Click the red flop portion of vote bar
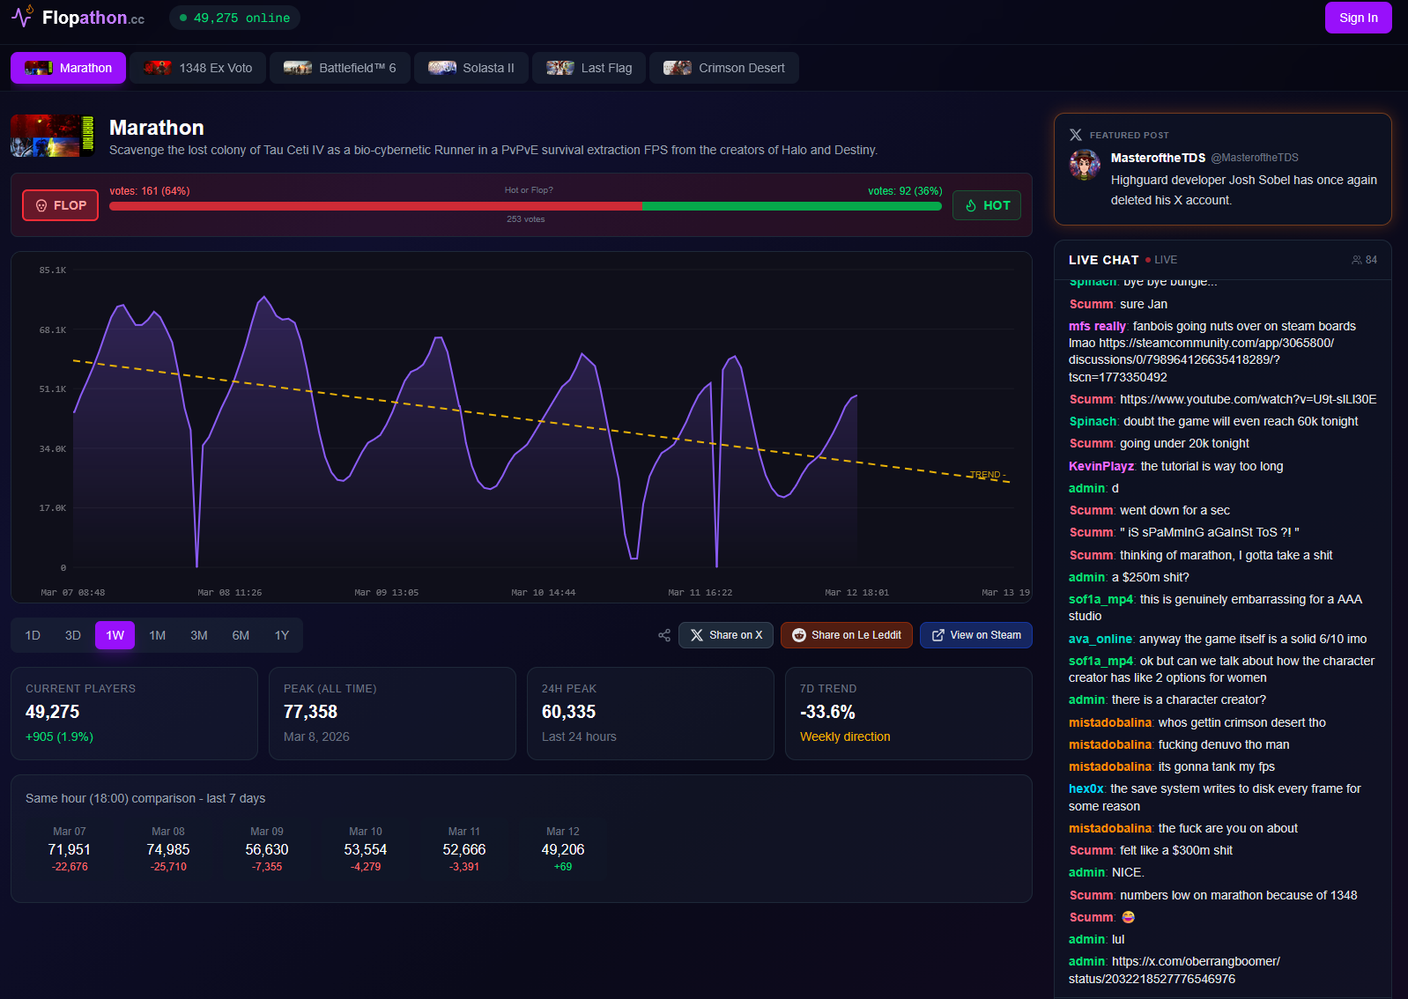Screen dimensions: 1408x999 point(376,206)
